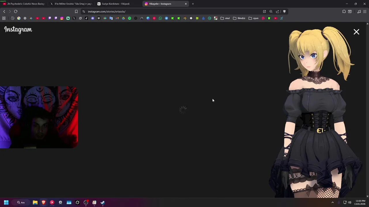Close the Instagram story viewer with X

click(x=356, y=32)
